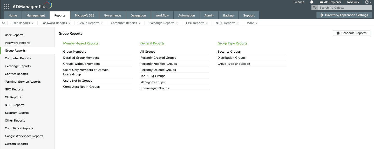
Task: Open the License link
Action: point(299,2)
